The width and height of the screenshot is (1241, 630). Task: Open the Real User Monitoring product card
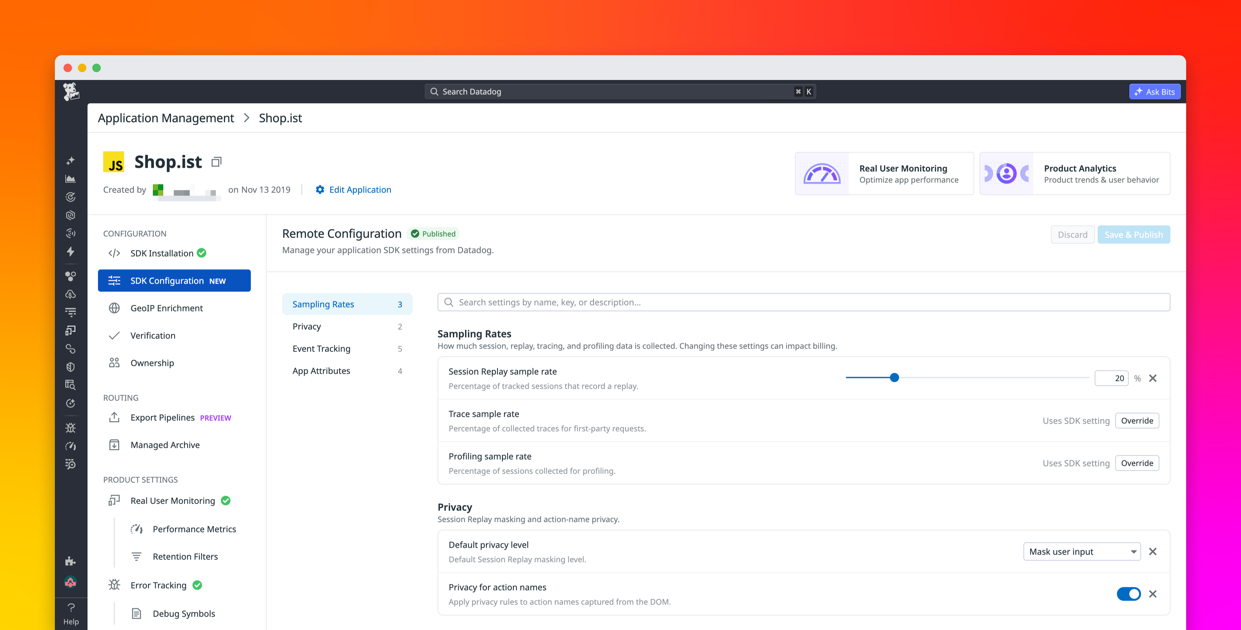[884, 173]
